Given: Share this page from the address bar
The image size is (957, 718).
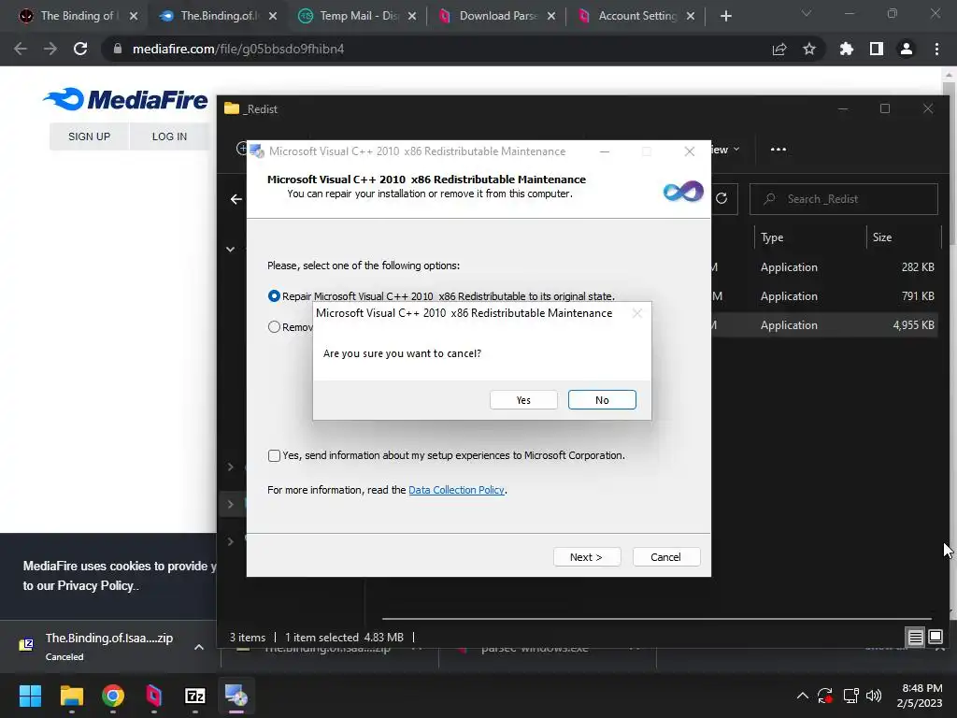Looking at the screenshot, I should (x=779, y=49).
